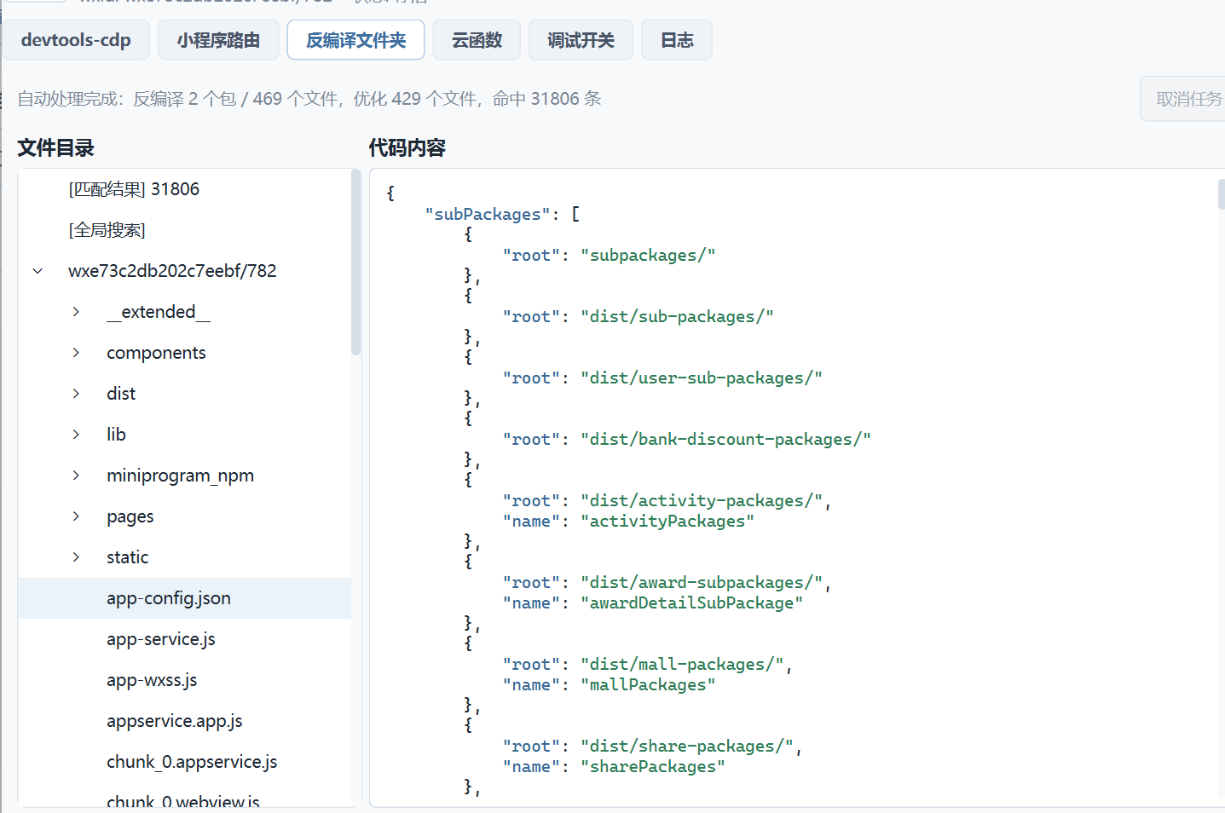
Task: Expand the components folder chevron
Action: click(x=76, y=353)
